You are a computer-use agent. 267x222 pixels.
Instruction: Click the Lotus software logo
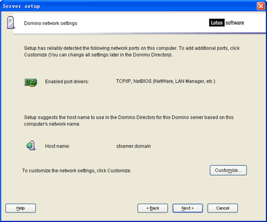226,23
